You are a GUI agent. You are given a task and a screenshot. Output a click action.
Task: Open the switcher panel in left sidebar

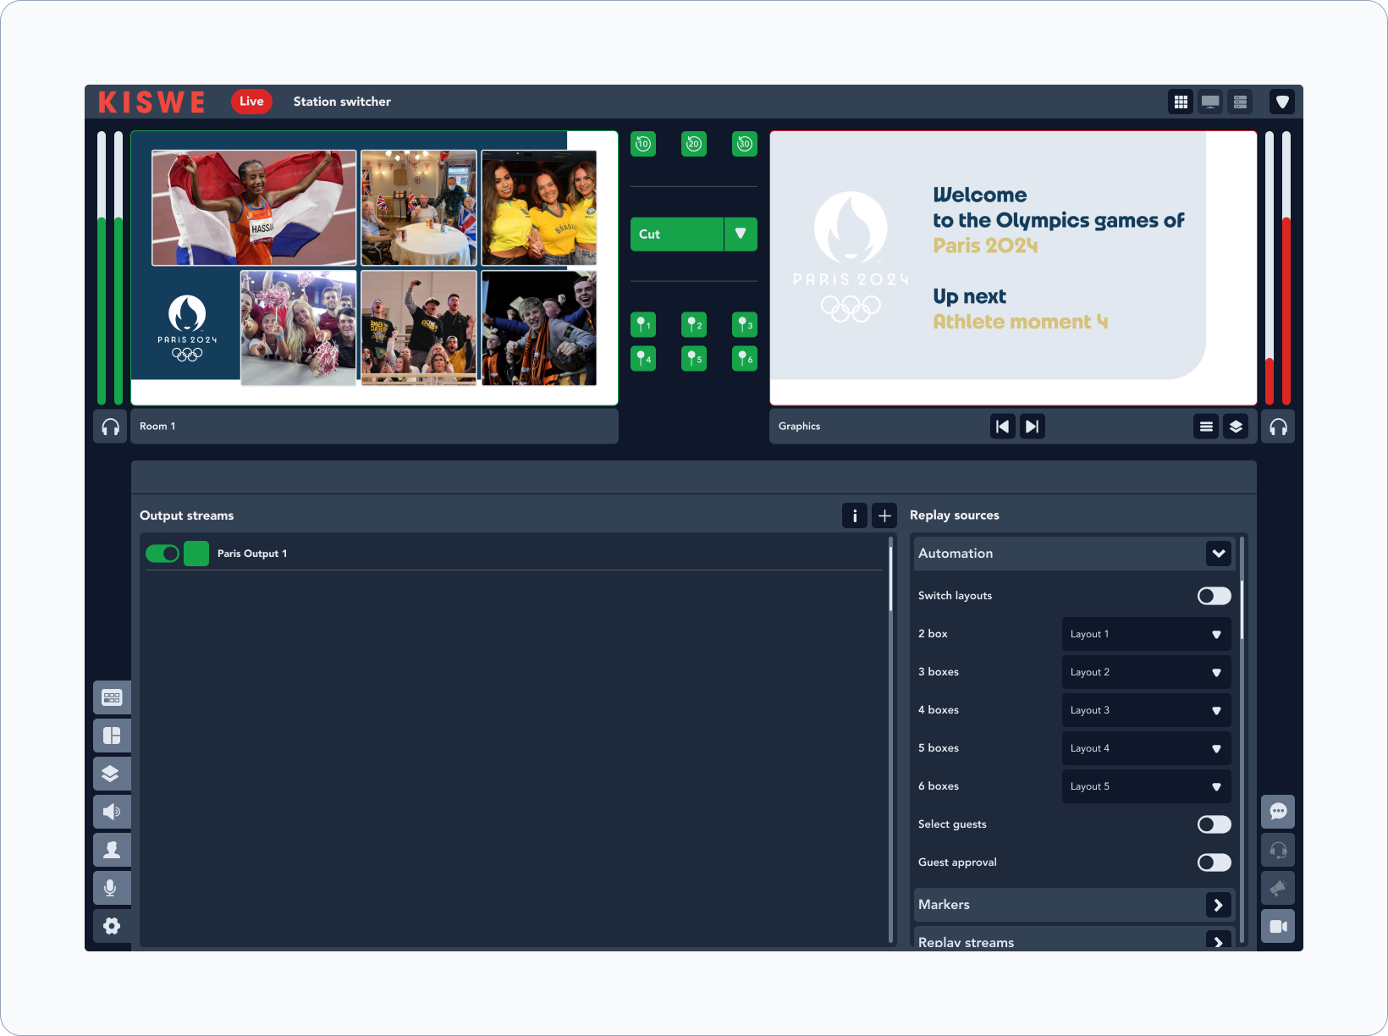(112, 697)
